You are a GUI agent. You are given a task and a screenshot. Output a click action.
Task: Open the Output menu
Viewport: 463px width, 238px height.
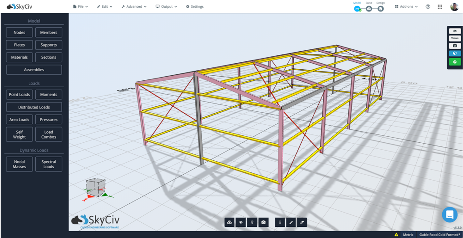[x=166, y=6]
